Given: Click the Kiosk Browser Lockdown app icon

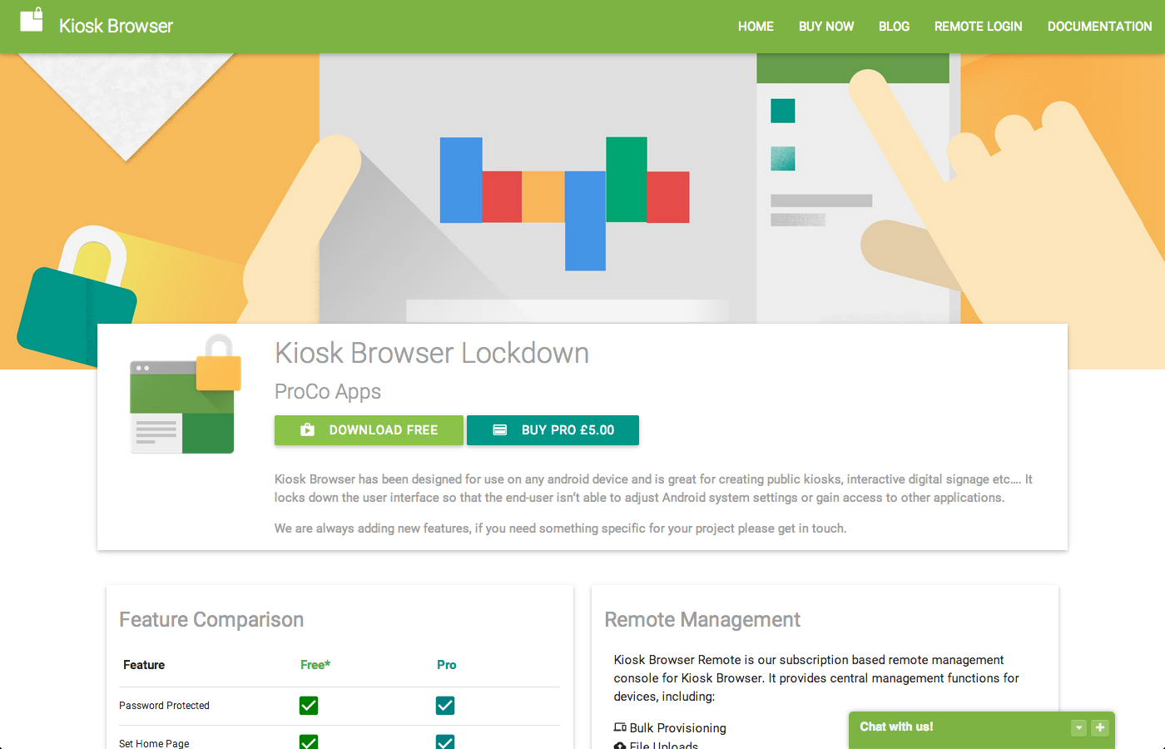Looking at the screenshot, I should tap(185, 394).
